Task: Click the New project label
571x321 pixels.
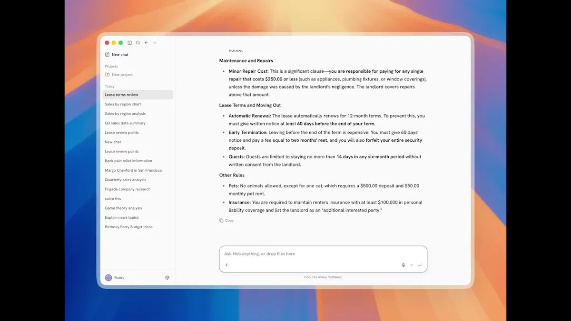Action: (122, 75)
